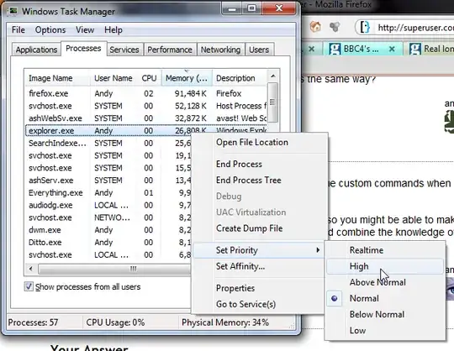The image size is (454, 351).
Task: Expand the Set Priority submenu
Action: (259, 250)
